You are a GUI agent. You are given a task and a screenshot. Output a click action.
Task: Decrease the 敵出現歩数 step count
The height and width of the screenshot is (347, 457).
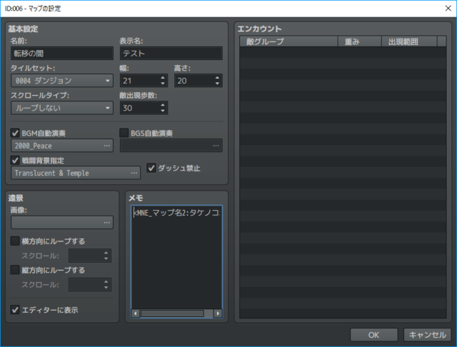(163, 111)
